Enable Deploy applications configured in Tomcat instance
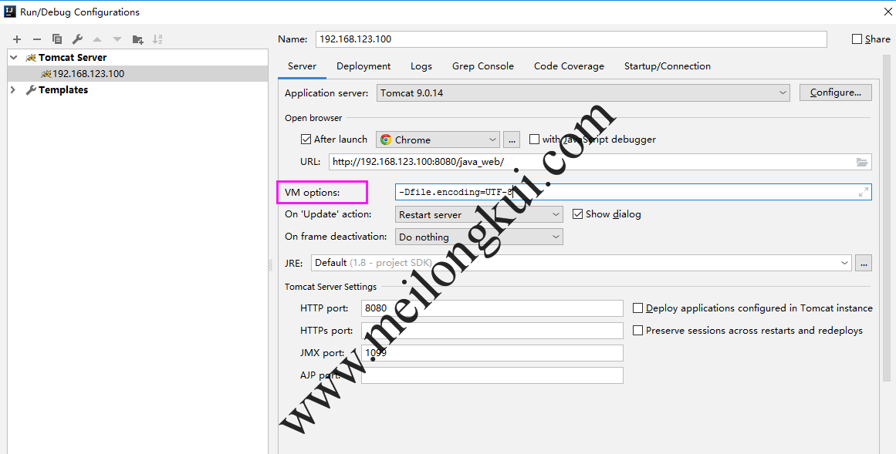 click(x=637, y=308)
